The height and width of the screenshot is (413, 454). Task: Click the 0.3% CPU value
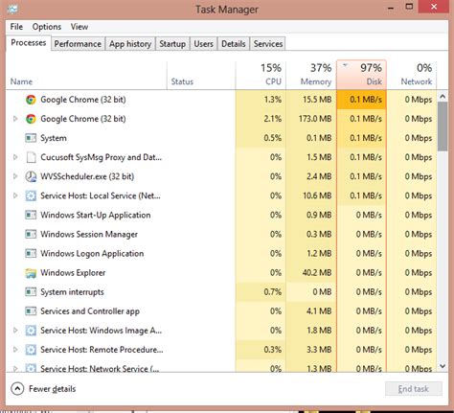273,350
